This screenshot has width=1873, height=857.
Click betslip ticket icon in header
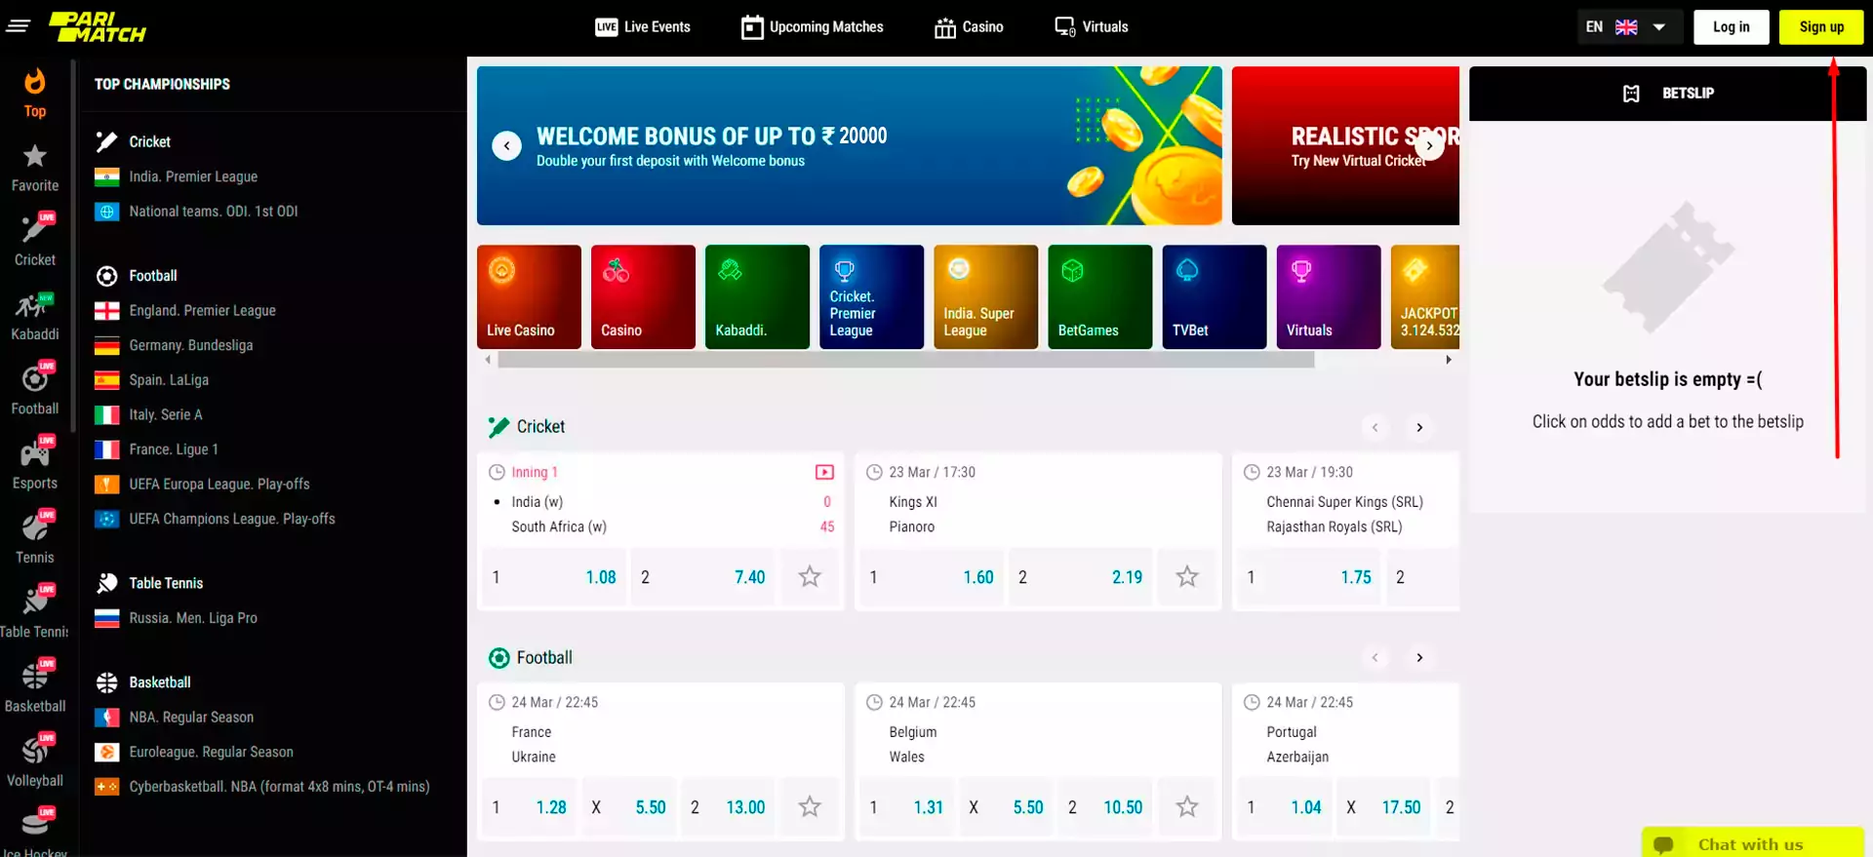click(x=1631, y=94)
